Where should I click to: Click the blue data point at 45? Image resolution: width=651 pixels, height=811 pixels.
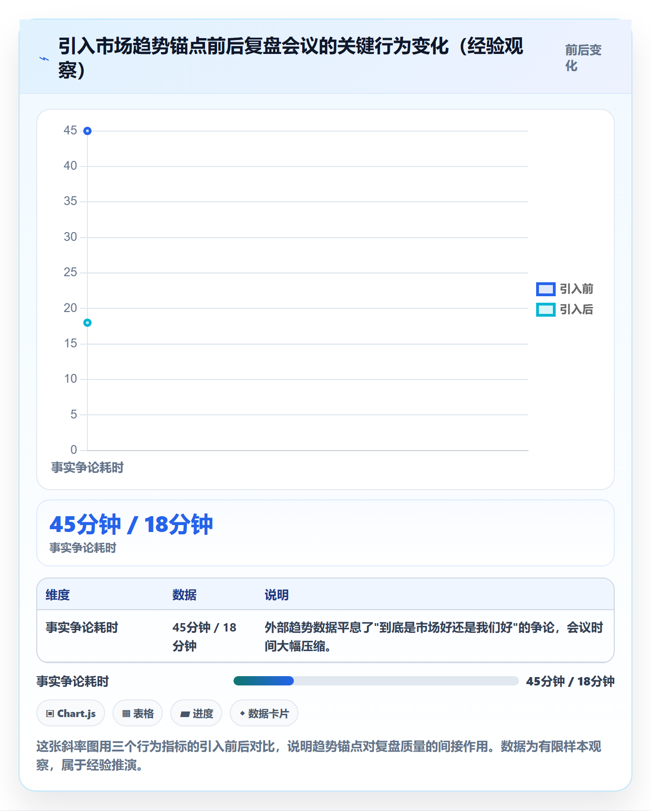click(87, 131)
